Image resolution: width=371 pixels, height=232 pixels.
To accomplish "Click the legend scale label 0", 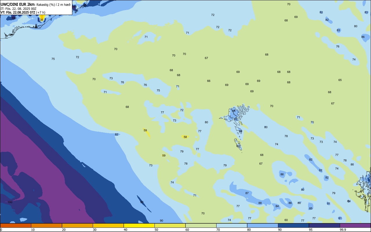I will pyautogui.click(x=1, y=230).
